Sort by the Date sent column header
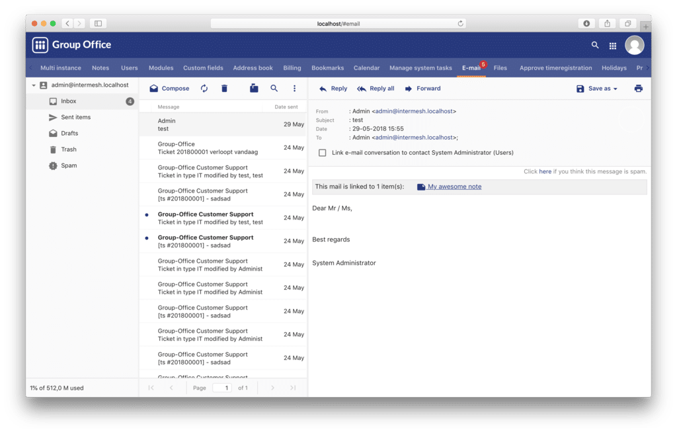Image resolution: width=677 pixels, height=434 pixels. coord(286,107)
